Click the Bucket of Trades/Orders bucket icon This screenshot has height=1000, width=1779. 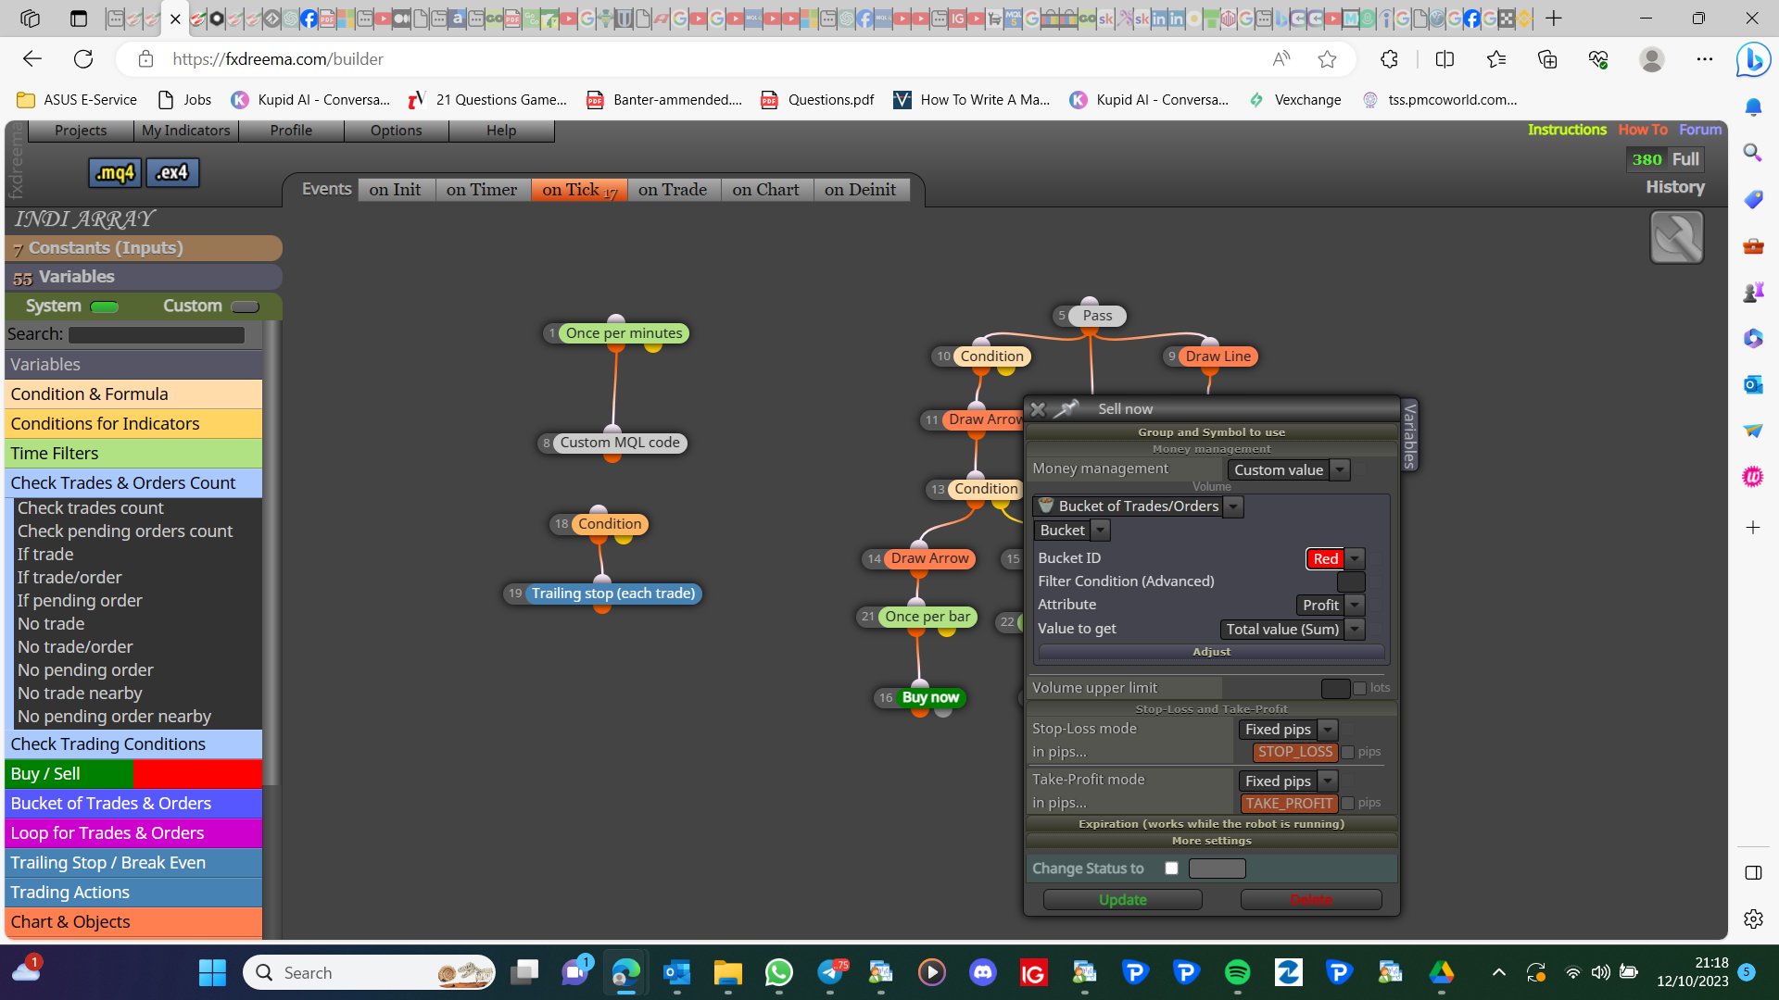point(1046,506)
